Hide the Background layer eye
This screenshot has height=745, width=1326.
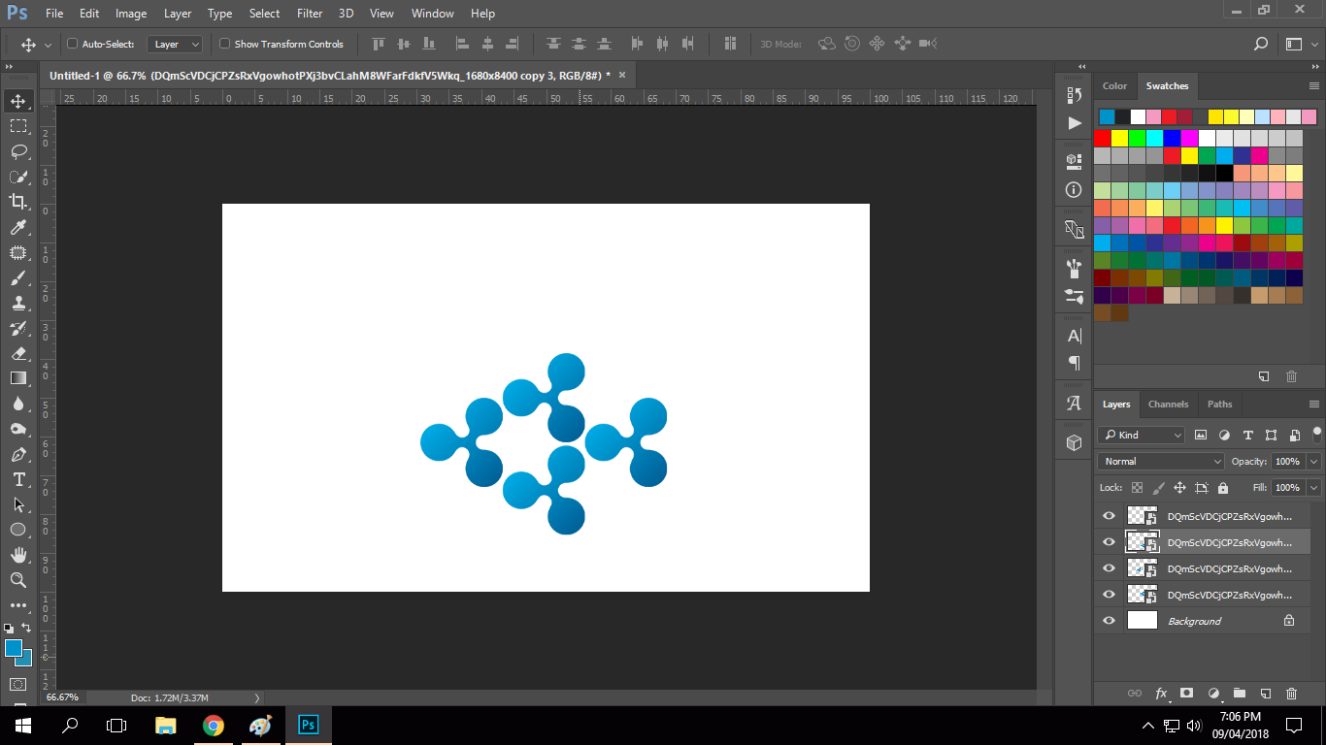[x=1109, y=621]
